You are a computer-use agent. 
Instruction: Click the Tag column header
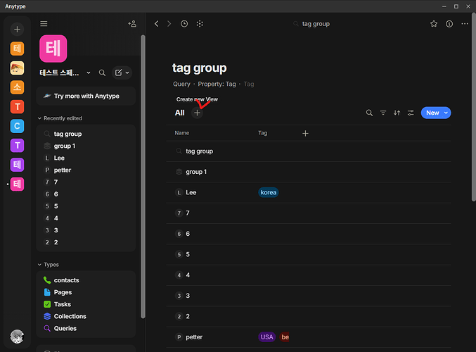coord(262,133)
